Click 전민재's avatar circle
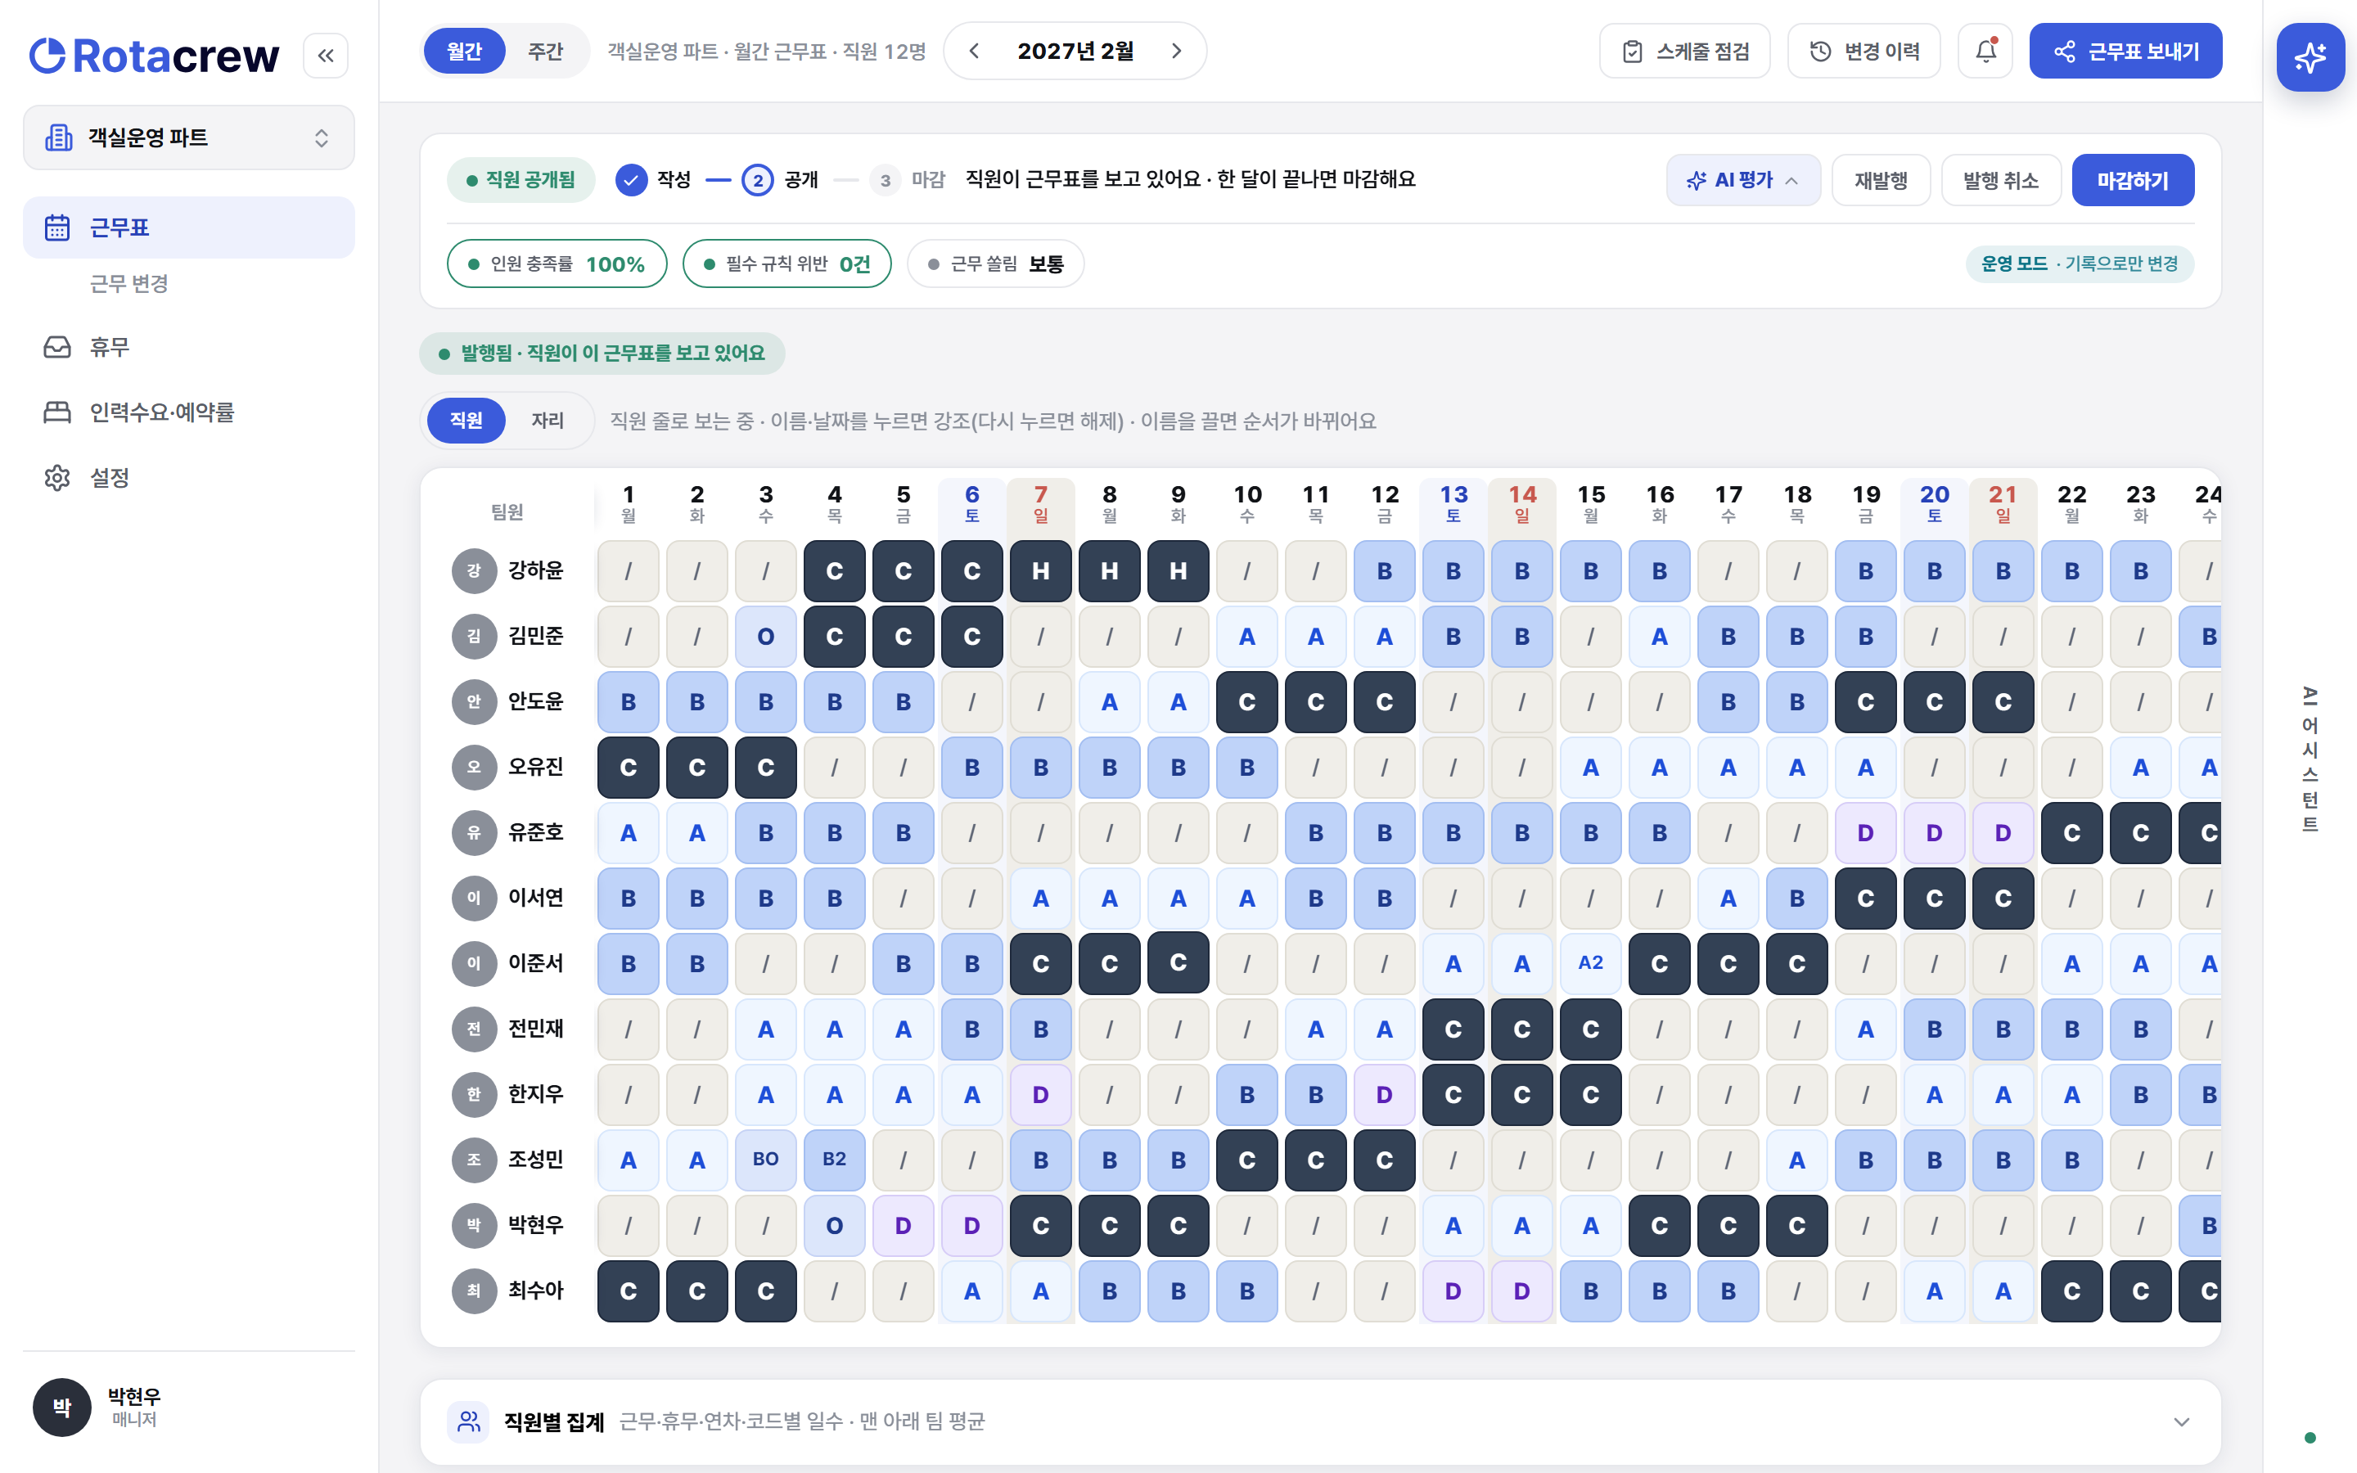Image resolution: width=2357 pixels, height=1473 pixels. 475,1028
